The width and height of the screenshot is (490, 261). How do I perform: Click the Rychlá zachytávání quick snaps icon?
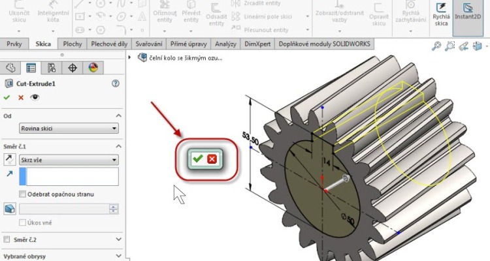pos(410,4)
